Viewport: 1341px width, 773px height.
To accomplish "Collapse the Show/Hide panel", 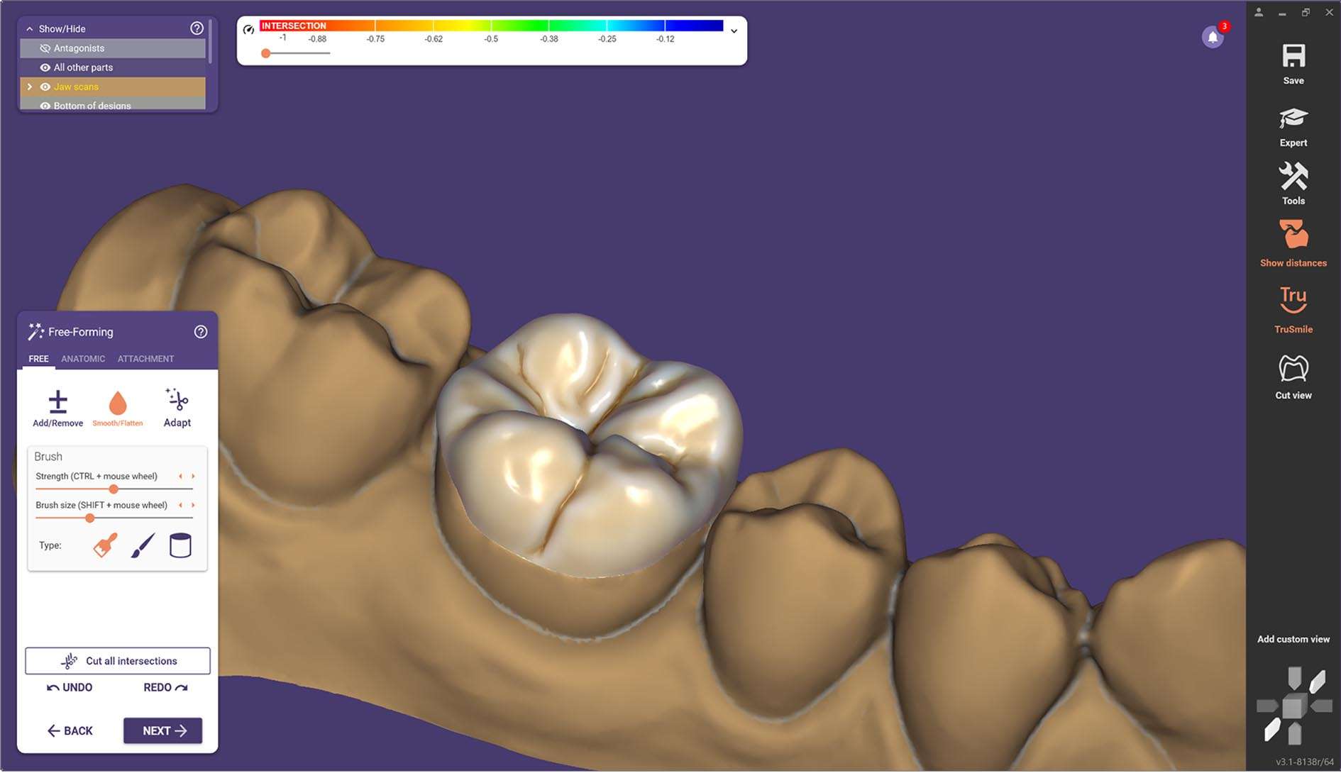I will (x=29, y=29).
